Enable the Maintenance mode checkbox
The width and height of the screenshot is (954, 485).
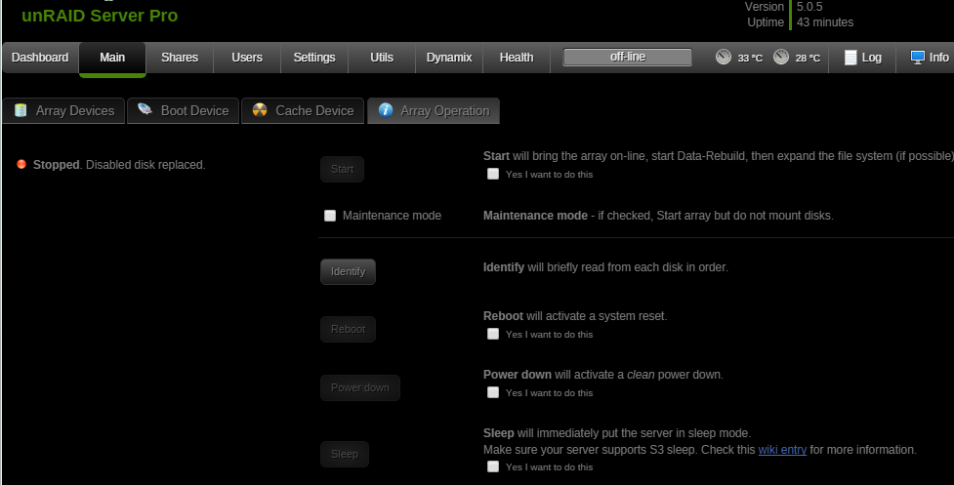click(330, 215)
